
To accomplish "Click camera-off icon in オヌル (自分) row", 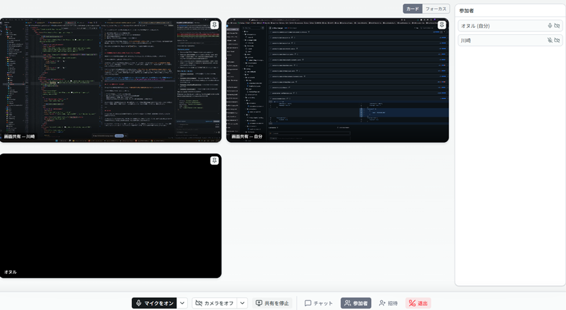I will (x=557, y=26).
